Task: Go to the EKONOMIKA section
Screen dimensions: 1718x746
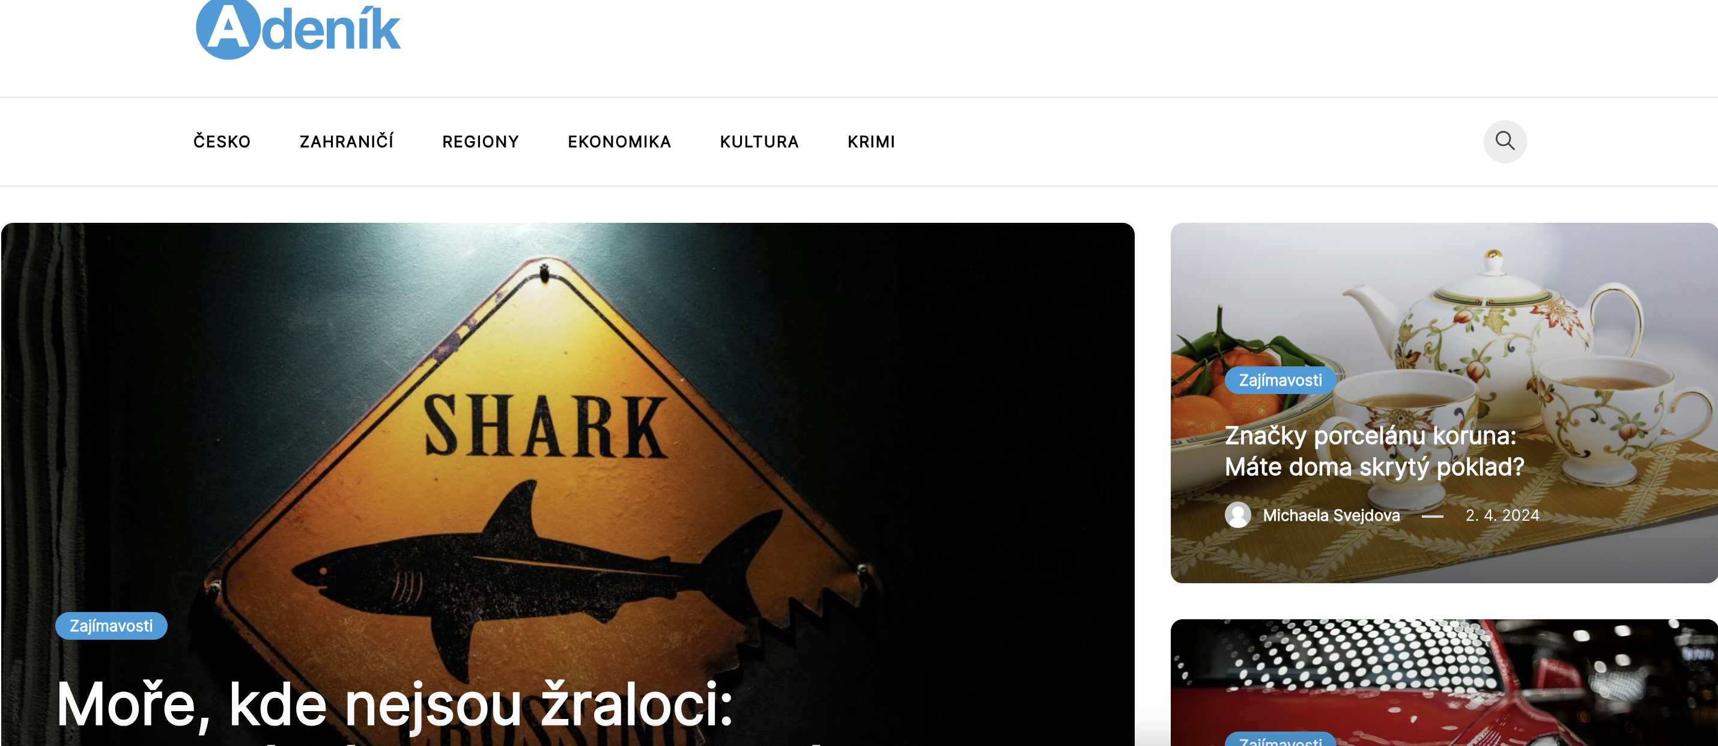Action: click(x=619, y=142)
